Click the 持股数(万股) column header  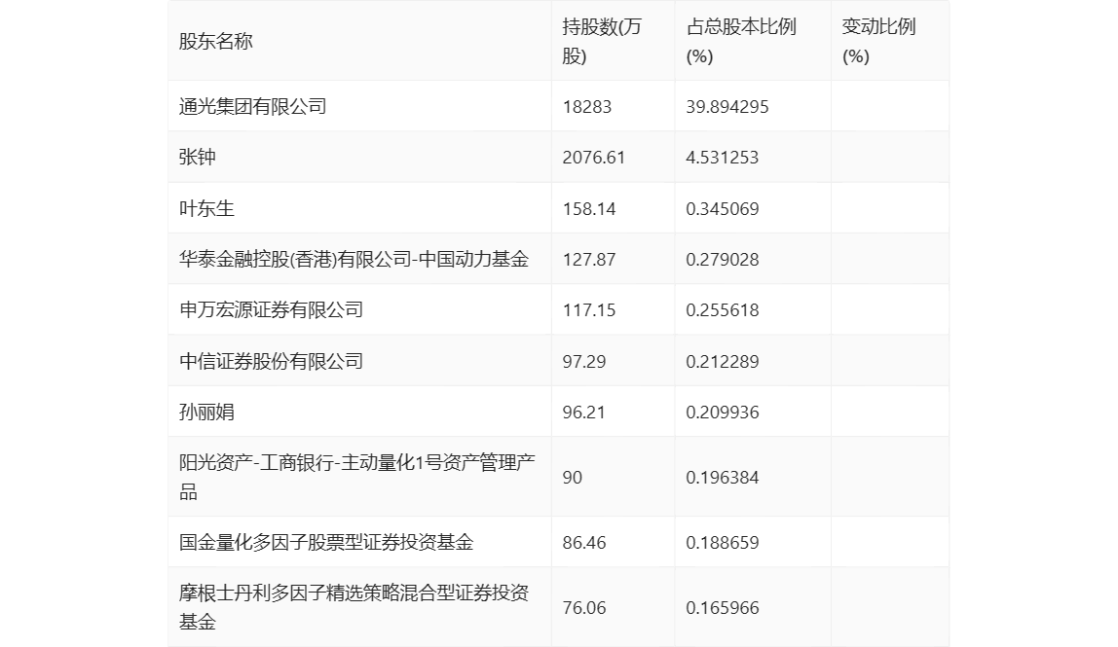602,41
